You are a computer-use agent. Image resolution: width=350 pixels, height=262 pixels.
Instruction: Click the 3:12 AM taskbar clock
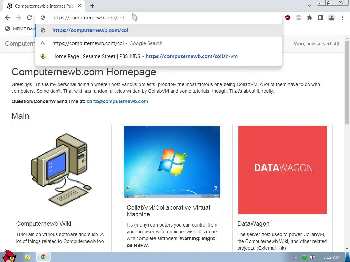[x=332, y=257]
